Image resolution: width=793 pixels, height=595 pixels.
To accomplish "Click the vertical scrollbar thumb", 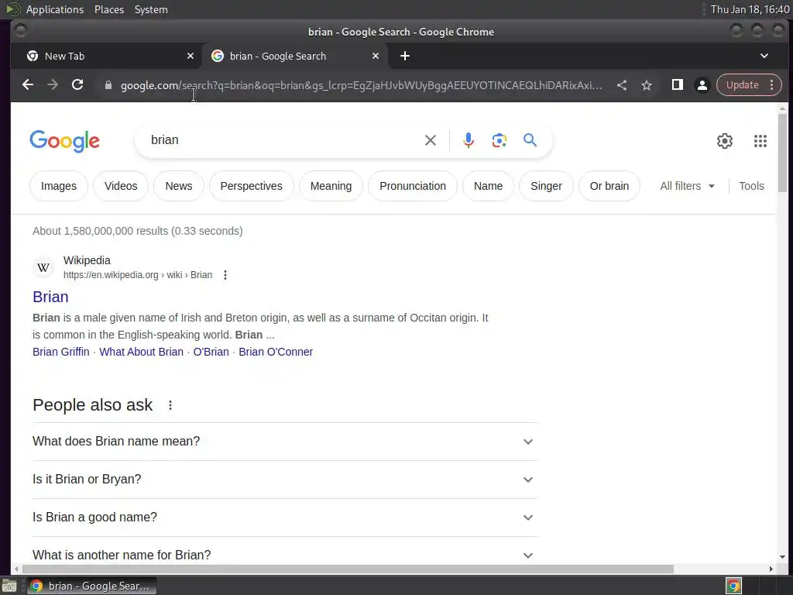I will point(782,153).
